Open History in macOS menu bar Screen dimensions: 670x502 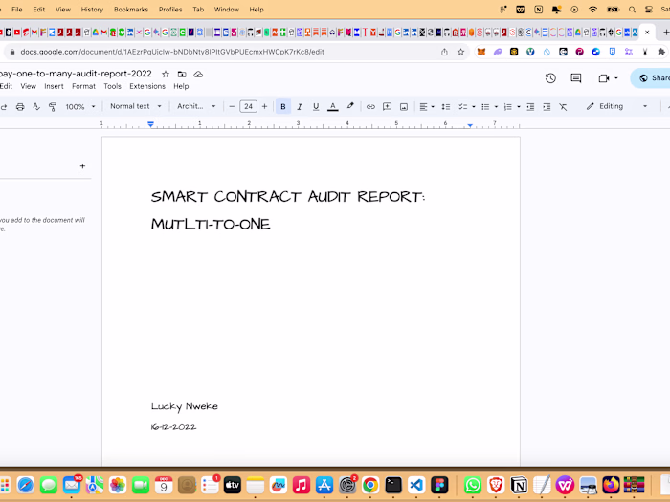(x=92, y=10)
